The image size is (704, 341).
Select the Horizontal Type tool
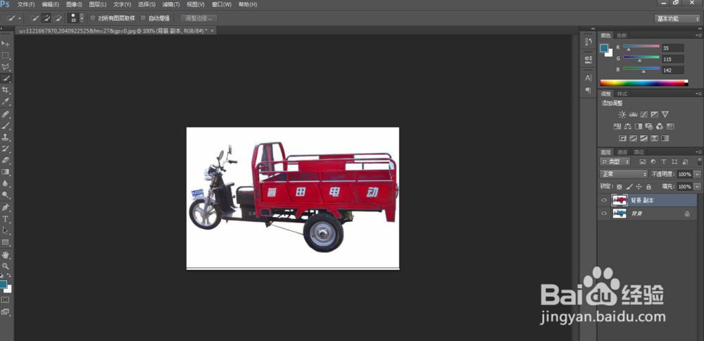(x=6, y=219)
